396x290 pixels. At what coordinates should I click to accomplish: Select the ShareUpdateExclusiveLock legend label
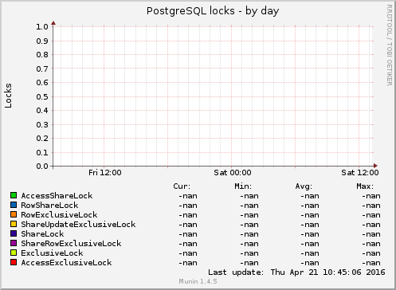pos(78,225)
